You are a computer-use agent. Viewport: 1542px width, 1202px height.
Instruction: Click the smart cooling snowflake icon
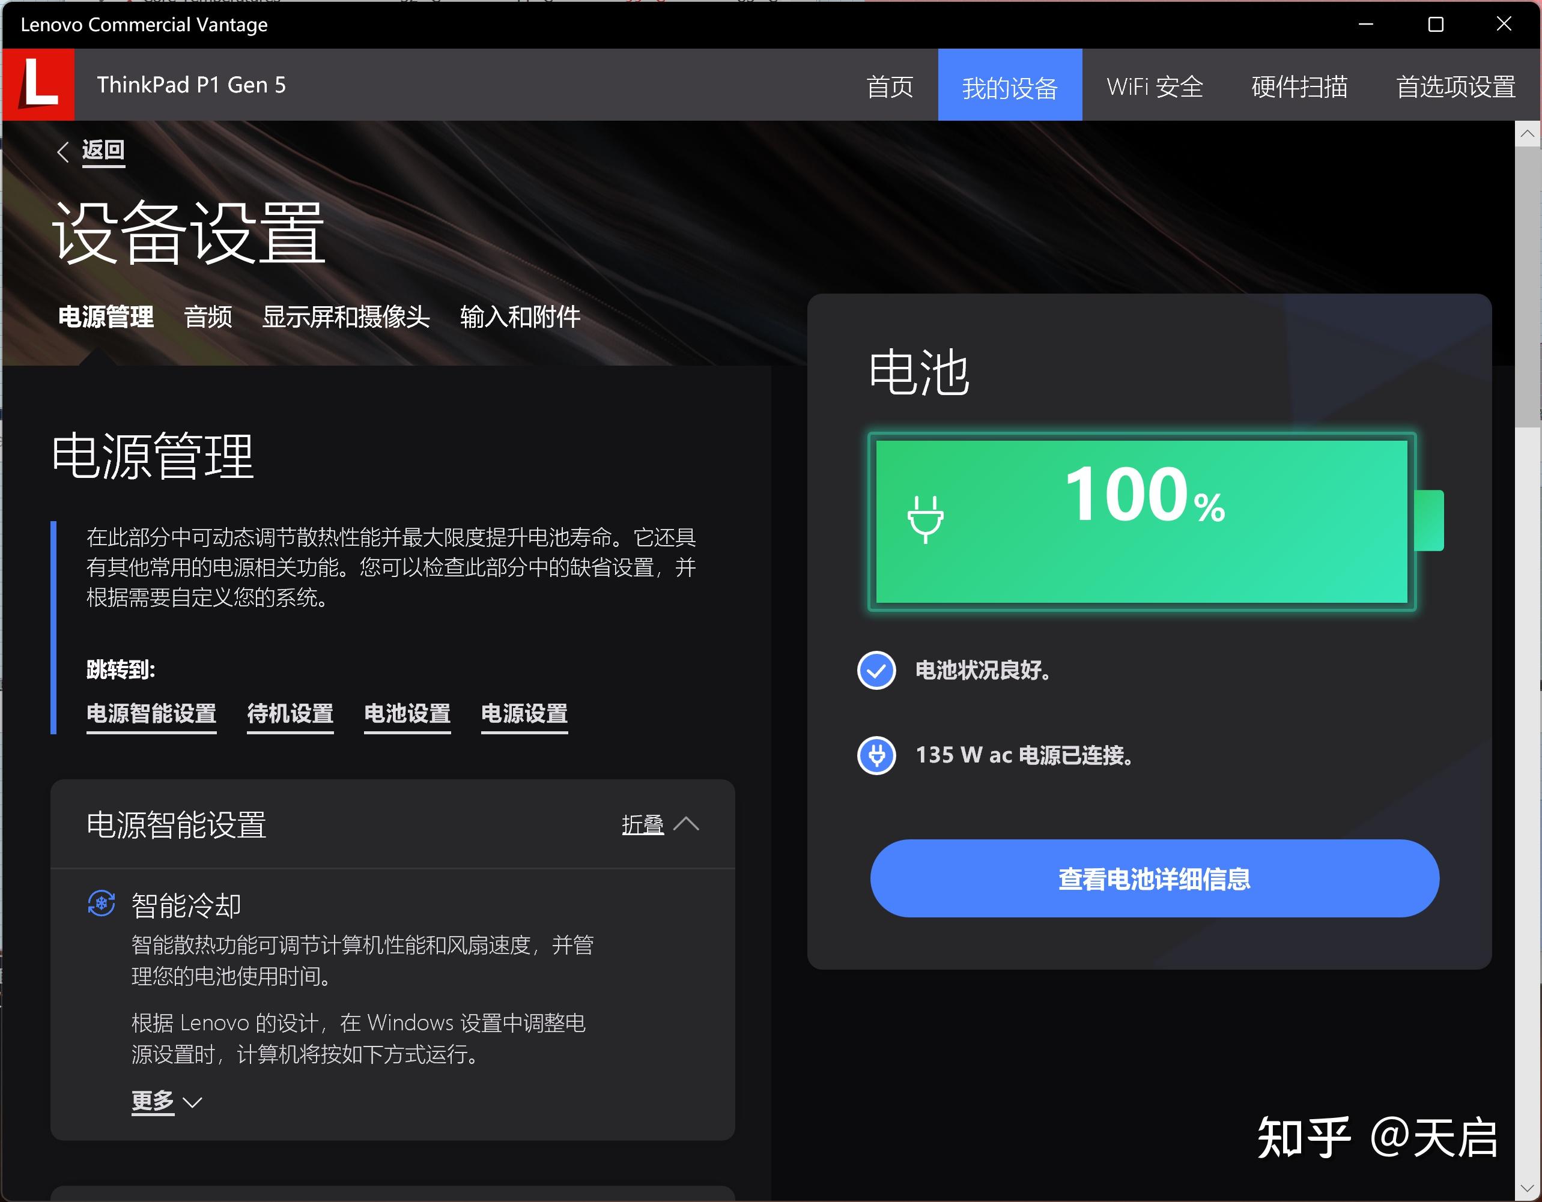point(102,904)
